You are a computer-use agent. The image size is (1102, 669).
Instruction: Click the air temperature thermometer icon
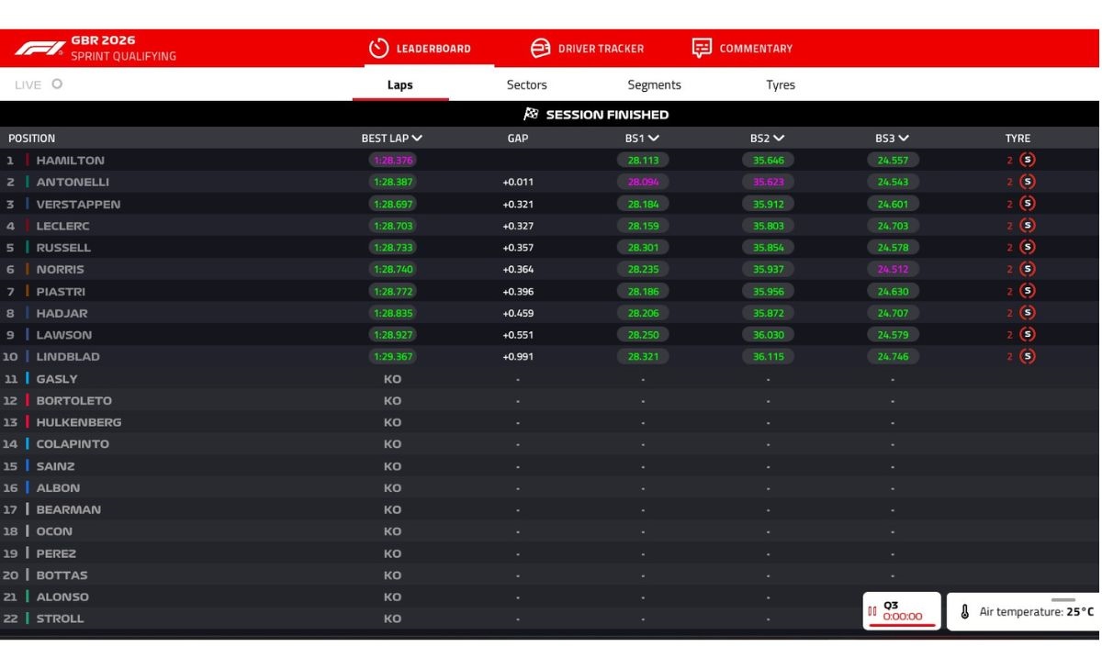[x=965, y=612]
